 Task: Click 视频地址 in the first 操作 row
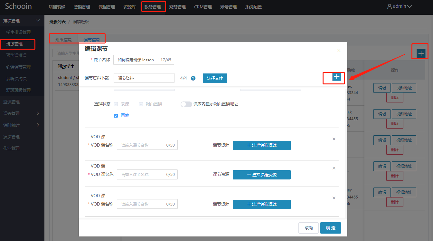point(404,88)
